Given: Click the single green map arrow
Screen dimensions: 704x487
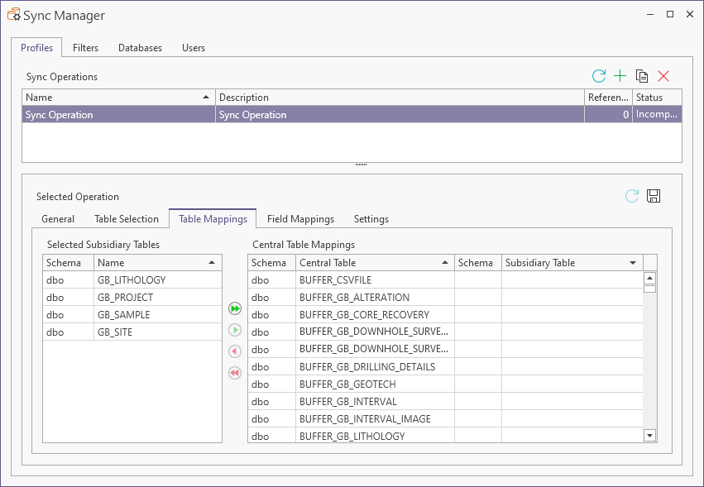Looking at the screenshot, I should 235,330.
